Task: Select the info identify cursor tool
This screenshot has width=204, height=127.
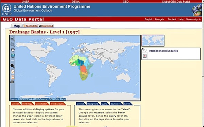Action: click(x=13, y=66)
